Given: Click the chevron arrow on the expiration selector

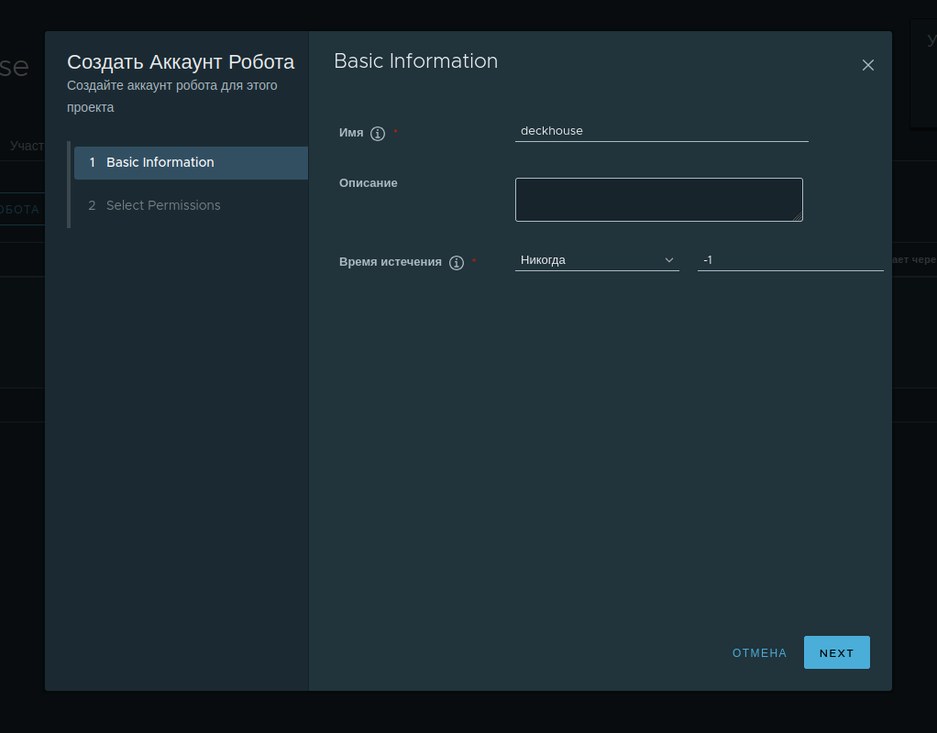Looking at the screenshot, I should [x=668, y=259].
